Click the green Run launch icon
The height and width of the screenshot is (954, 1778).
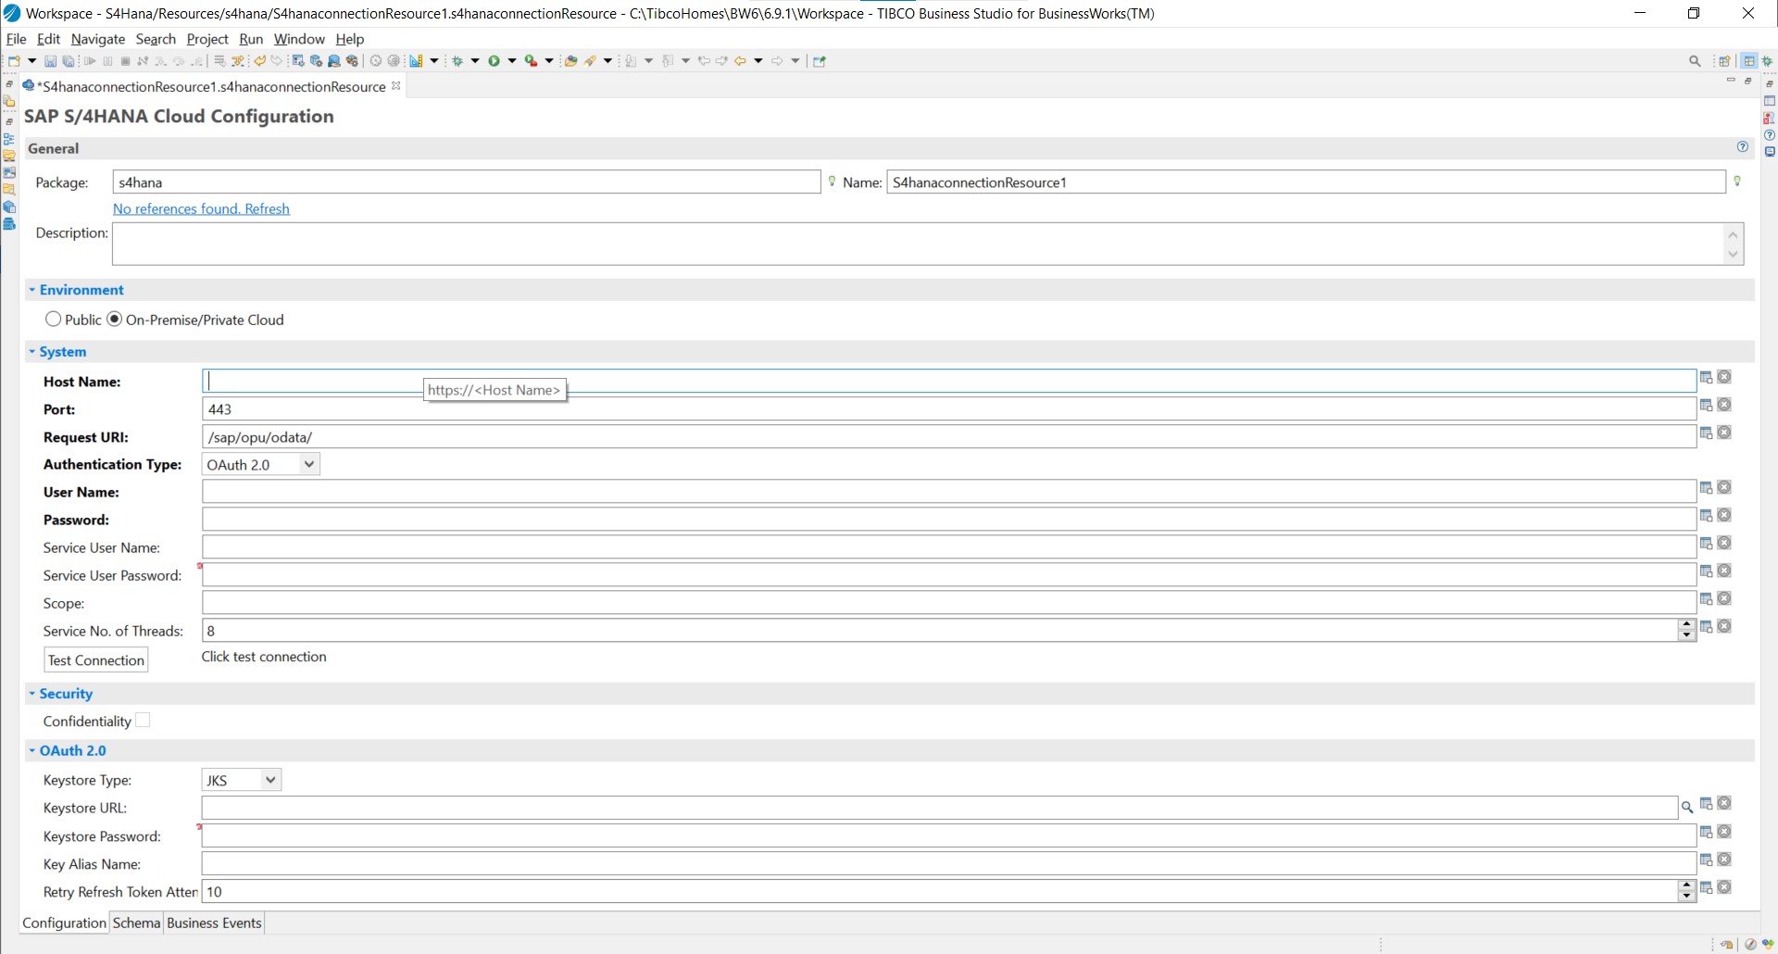(x=494, y=61)
